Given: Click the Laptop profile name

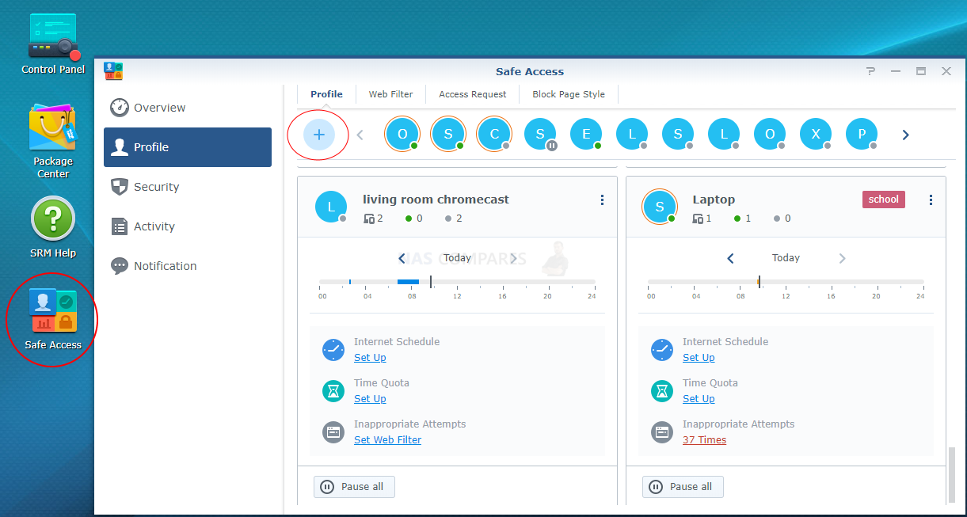Looking at the screenshot, I should pyautogui.click(x=714, y=200).
